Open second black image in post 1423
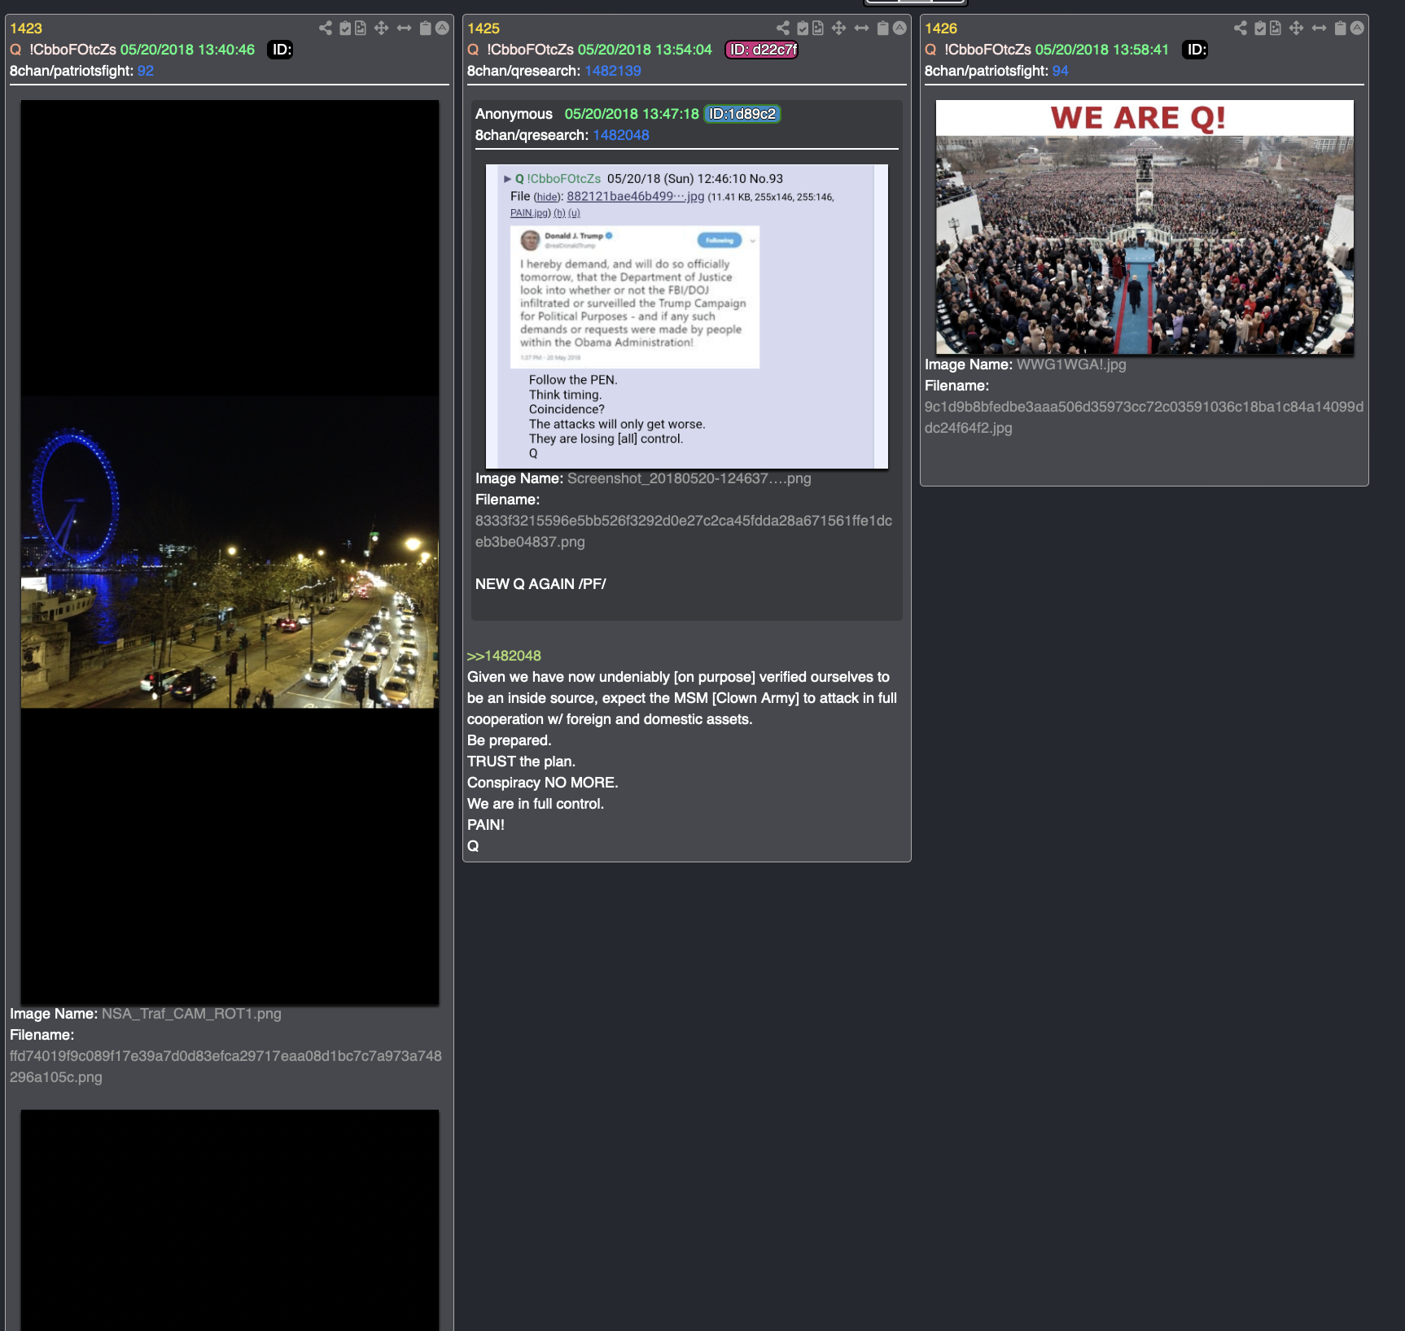 [230, 1220]
